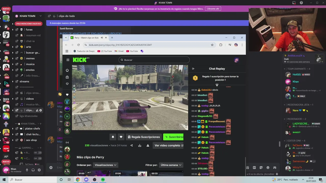The width and height of the screenshot is (326, 183).
Task: Reload the Chrome page
Action: click(78, 45)
